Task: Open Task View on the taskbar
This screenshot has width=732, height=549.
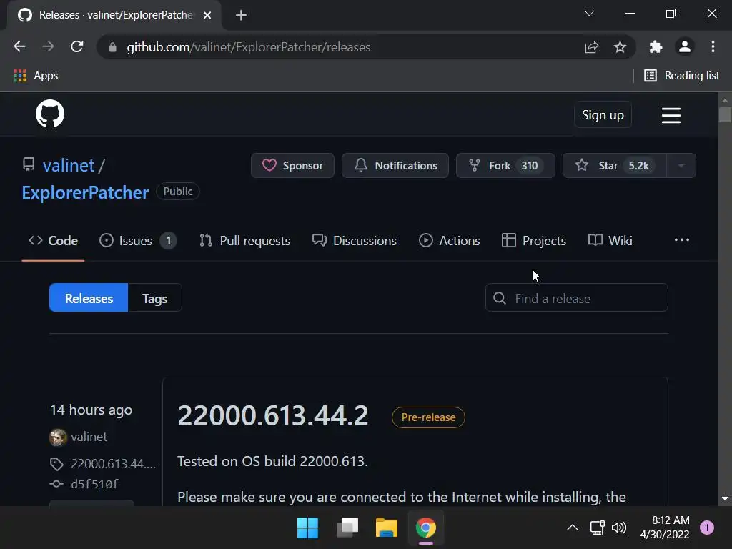Action: click(x=347, y=528)
